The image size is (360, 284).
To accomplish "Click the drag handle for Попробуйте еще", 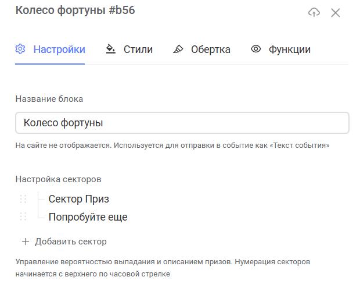I will tap(23, 216).
